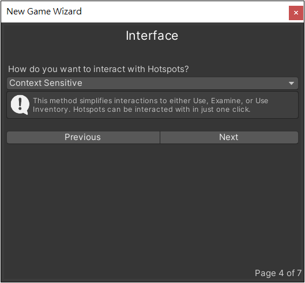The image size is (305, 283).
Task: Click the Page 4 of 7 indicator
Action: pyautogui.click(x=278, y=273)
